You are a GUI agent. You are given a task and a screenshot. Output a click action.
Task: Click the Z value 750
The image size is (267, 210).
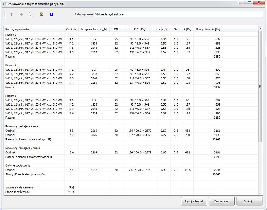click(187, 135)
